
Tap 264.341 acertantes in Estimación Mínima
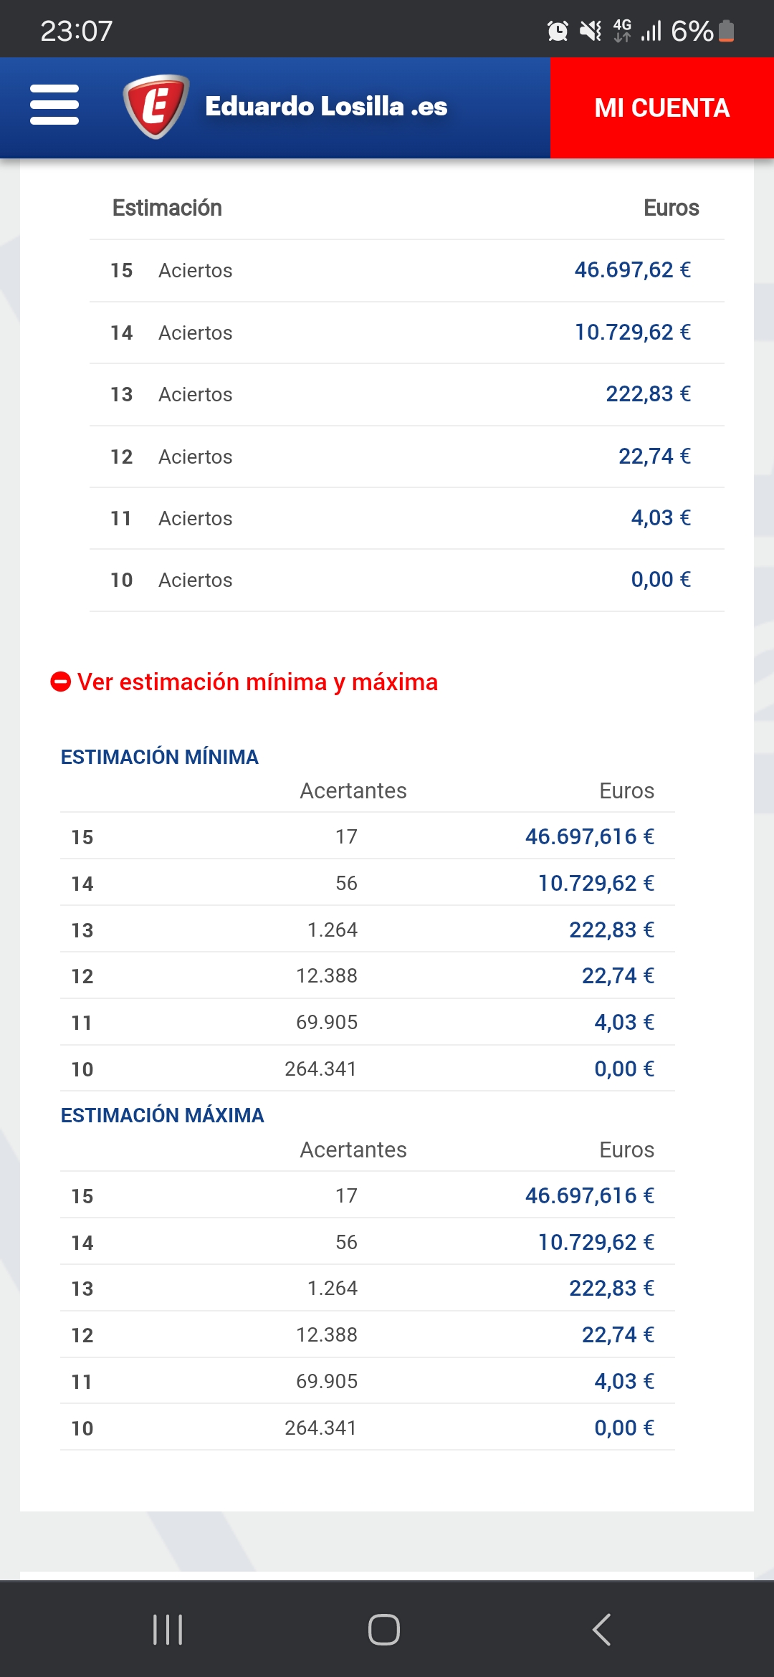320,1069
